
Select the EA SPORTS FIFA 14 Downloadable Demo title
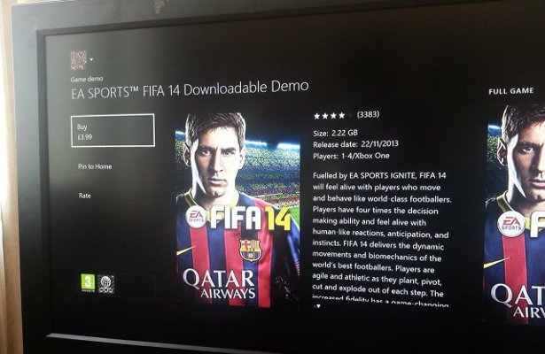point(190,90)
